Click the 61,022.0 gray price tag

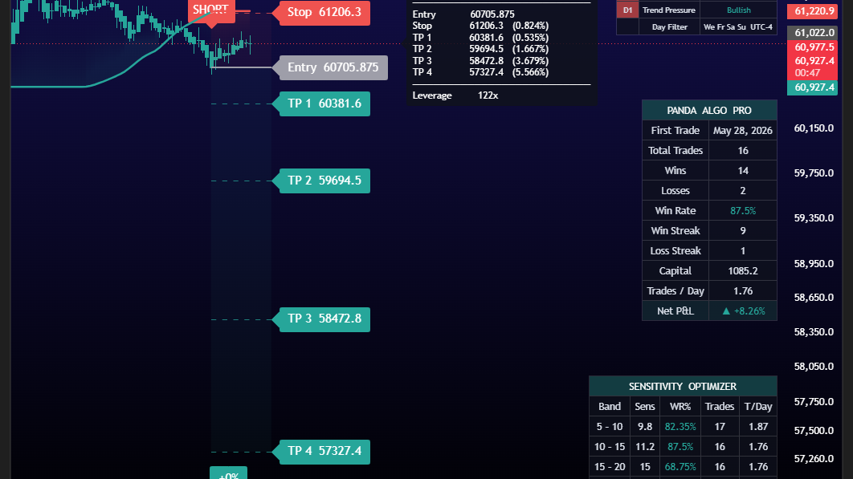coord(812,33)
